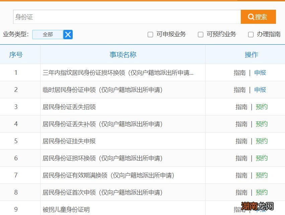Open 指南 for 居民身份证挂失申报
Screen dimensions: 285x215
pyautogui.click(x=241, y=141)
